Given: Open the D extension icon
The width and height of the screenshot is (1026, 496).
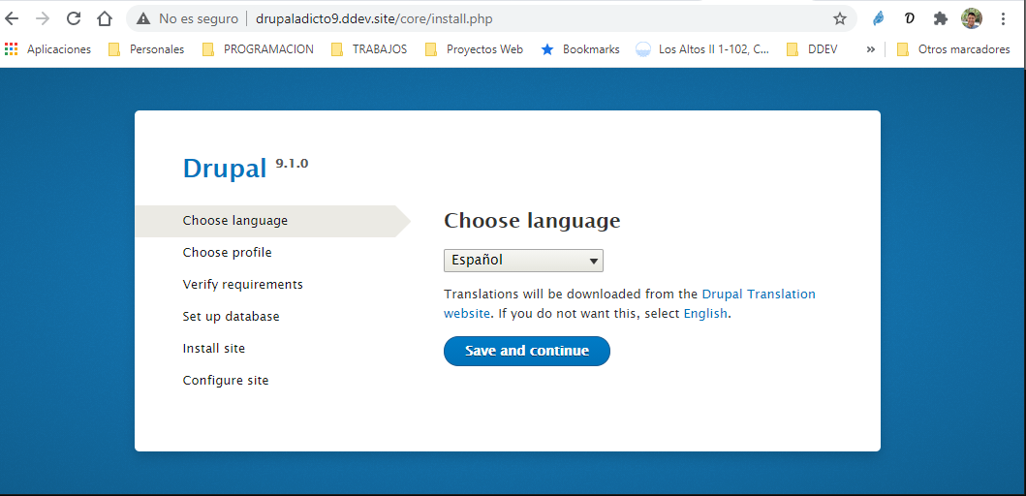Looking at the screenshot, I should tap(909, 19).
